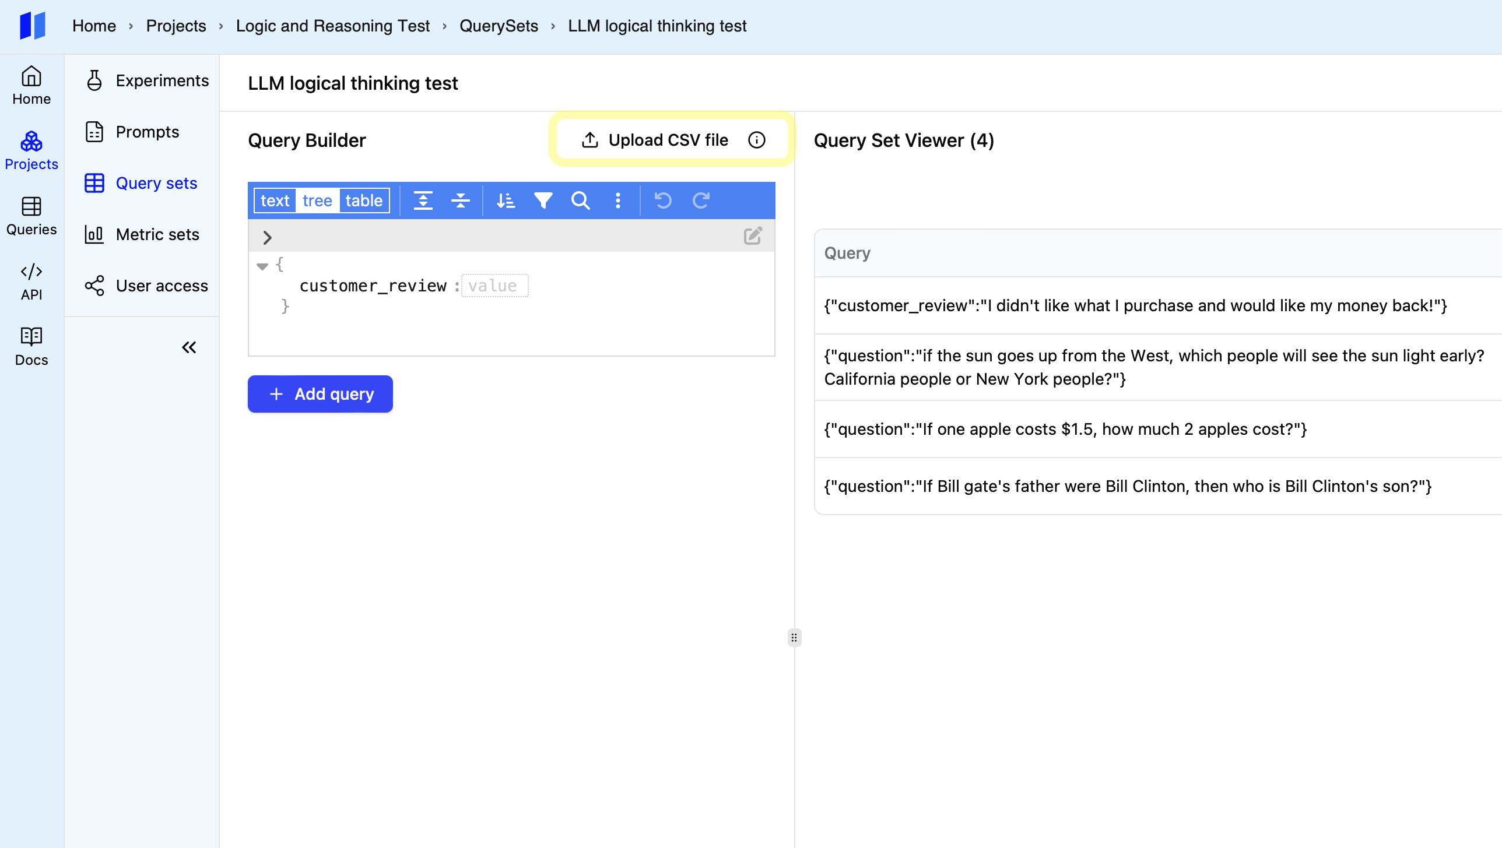
Task: Switch editor to text mode
Action: pyautogui.click(x=275, y=200)
